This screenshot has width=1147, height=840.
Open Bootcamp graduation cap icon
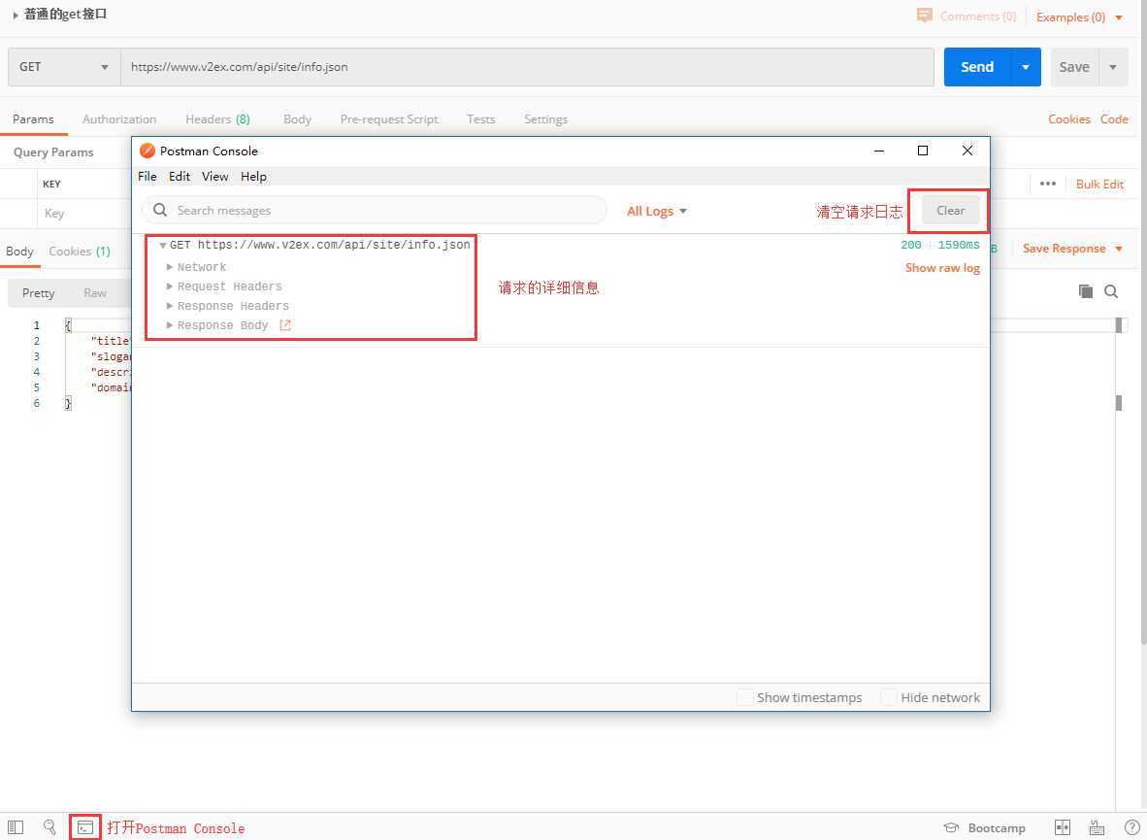951,827
